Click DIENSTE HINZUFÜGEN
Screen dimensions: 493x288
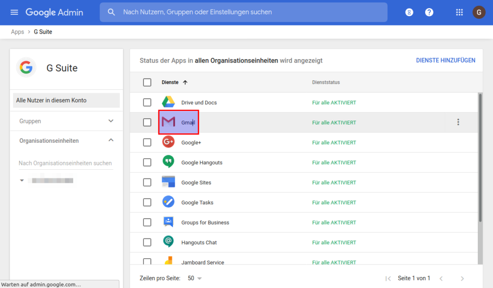445,60
